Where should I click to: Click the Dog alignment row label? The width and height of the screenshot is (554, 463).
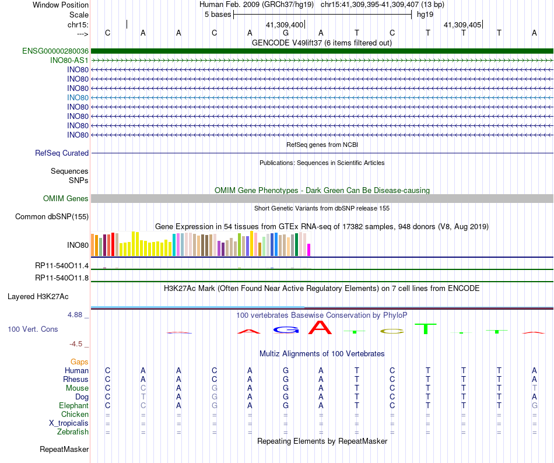pyautogui.click(x=82, y=397)
